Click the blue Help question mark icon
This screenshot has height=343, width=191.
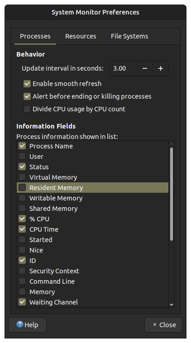click(20, 324)
